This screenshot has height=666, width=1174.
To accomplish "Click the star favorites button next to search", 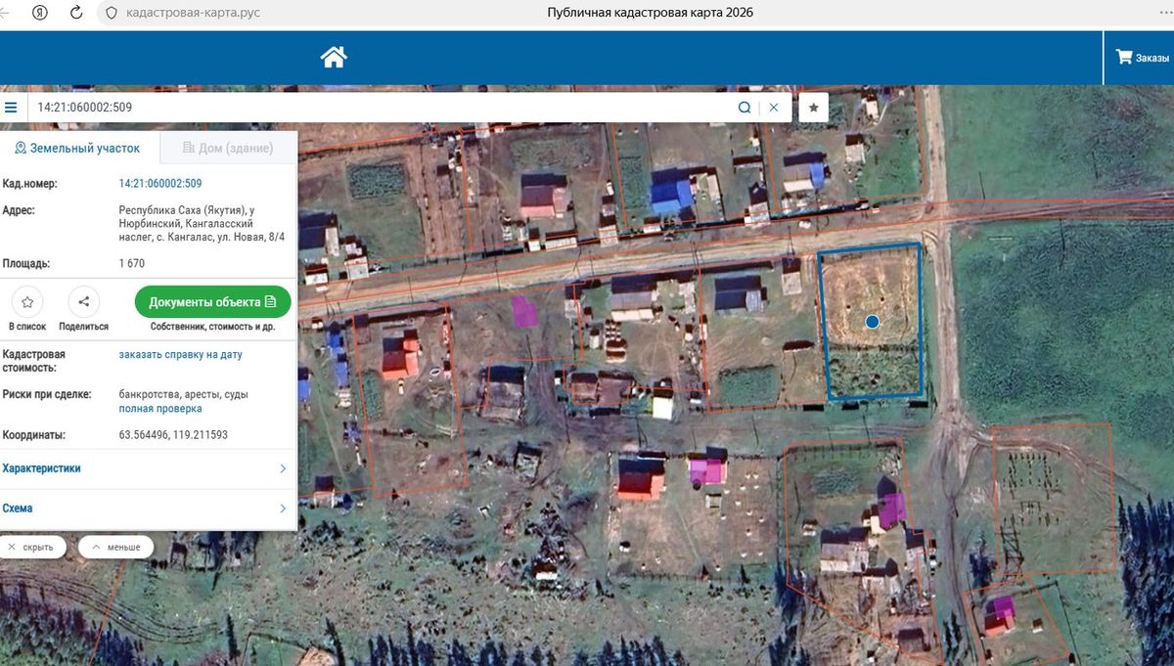I will click(814, 108).
